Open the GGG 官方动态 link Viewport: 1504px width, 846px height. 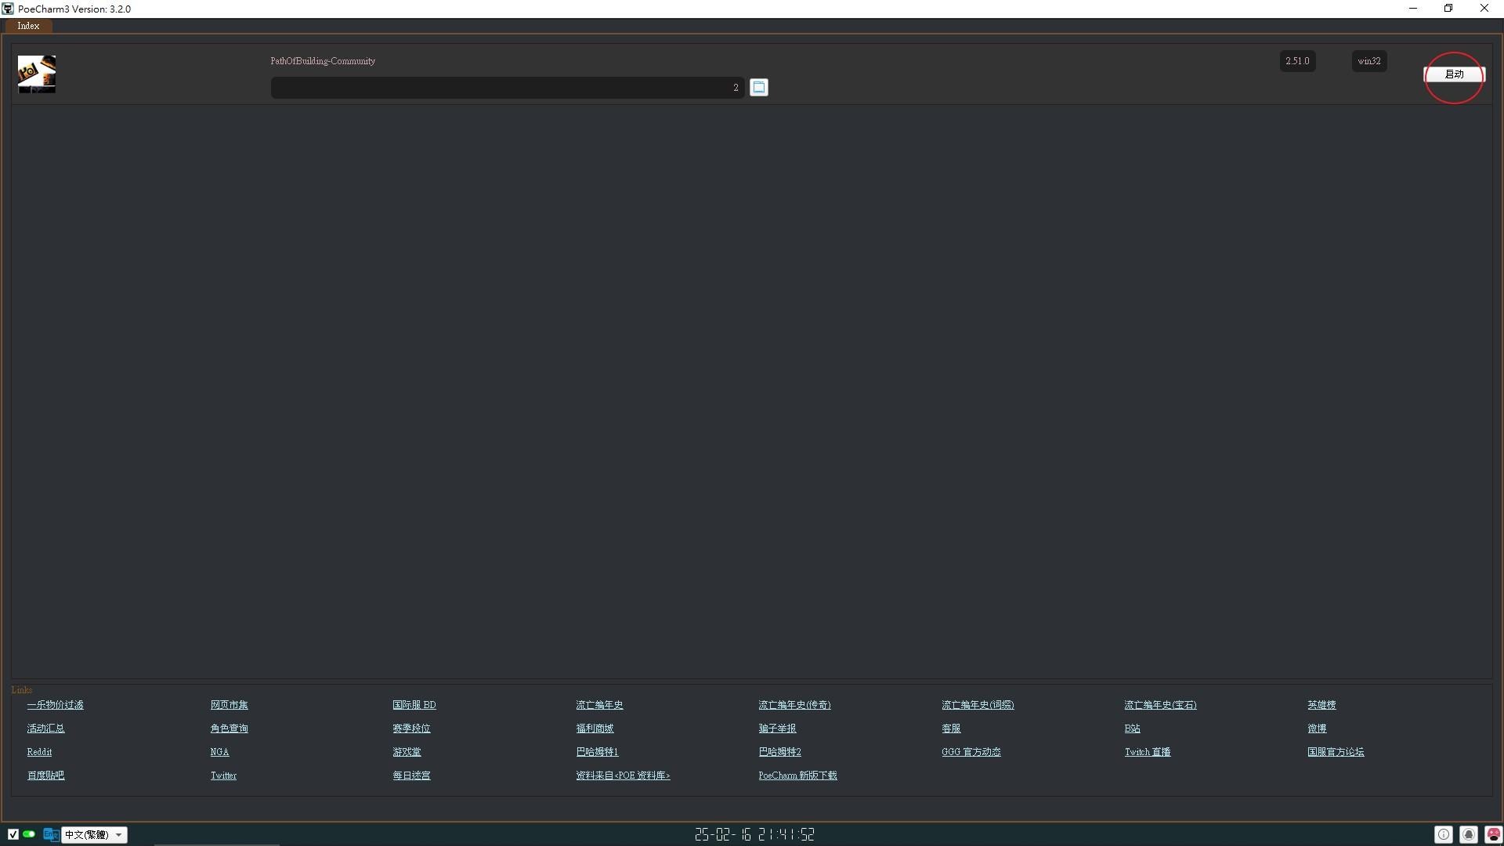pos(971,752)
